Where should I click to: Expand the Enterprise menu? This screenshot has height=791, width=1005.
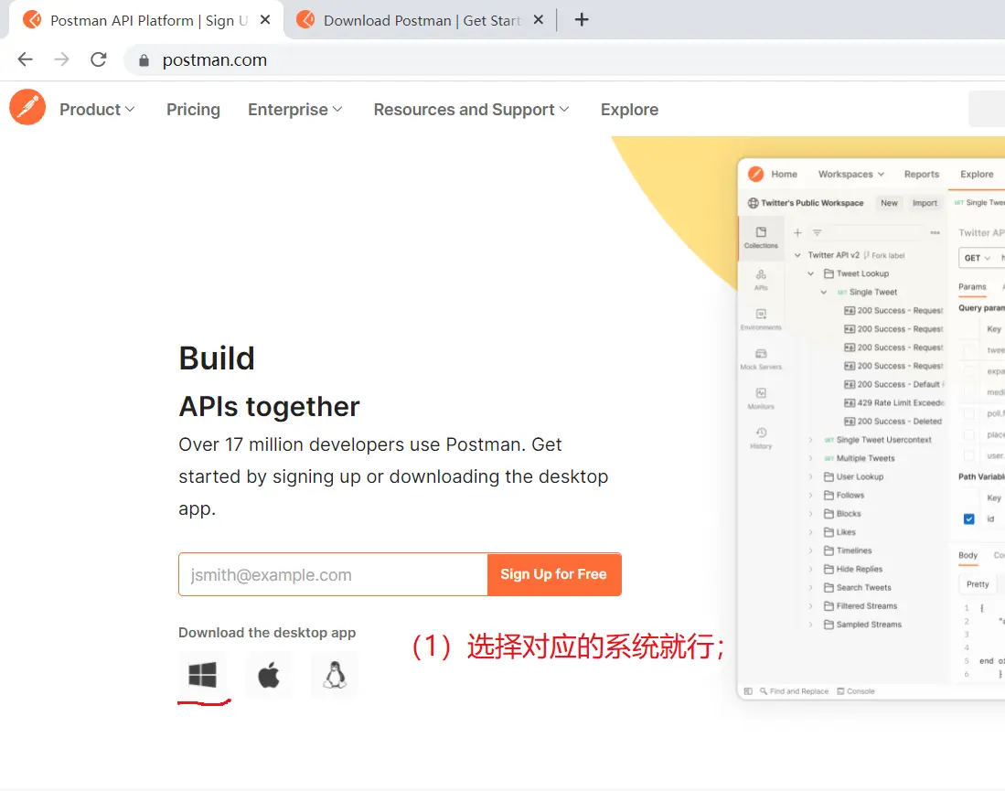294,110
